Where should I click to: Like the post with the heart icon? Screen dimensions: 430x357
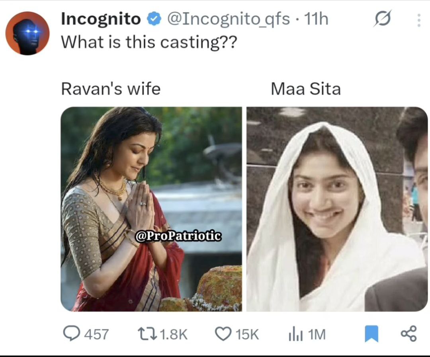pos(223,334)
